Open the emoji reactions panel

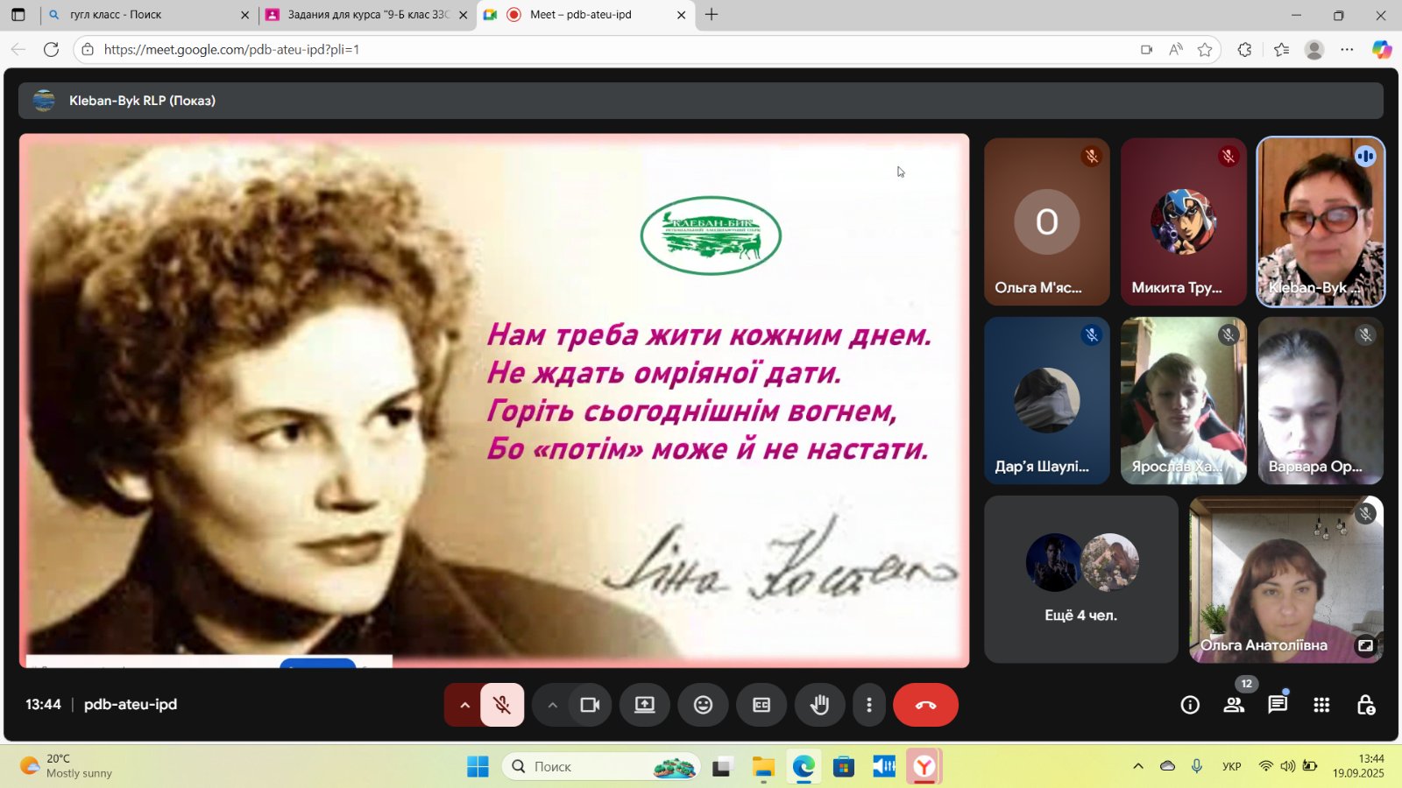pyautogui.click(x=703, y=705)
